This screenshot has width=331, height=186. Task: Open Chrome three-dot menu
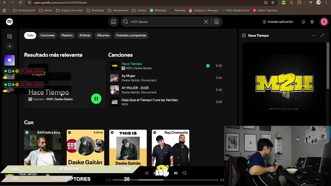[x=327, y=2]
